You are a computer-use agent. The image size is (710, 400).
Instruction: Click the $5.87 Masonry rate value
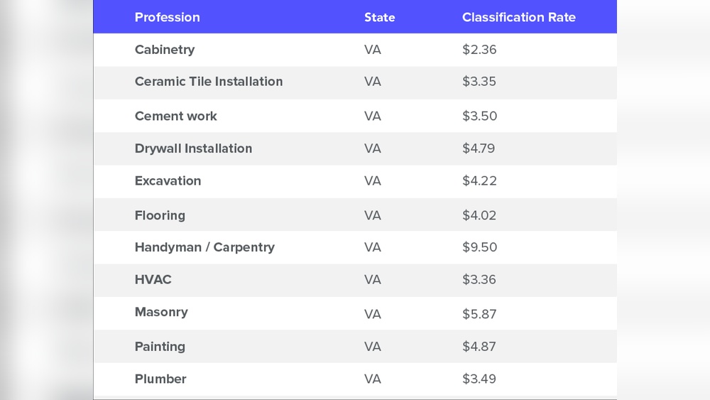pos(479,314)
